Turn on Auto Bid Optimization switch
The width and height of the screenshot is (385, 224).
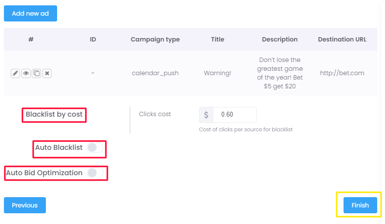[x=95, y=173]
